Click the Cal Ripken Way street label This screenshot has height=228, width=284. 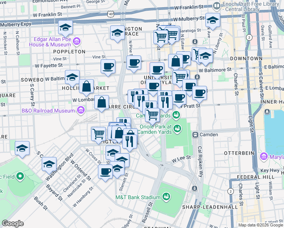200,161
